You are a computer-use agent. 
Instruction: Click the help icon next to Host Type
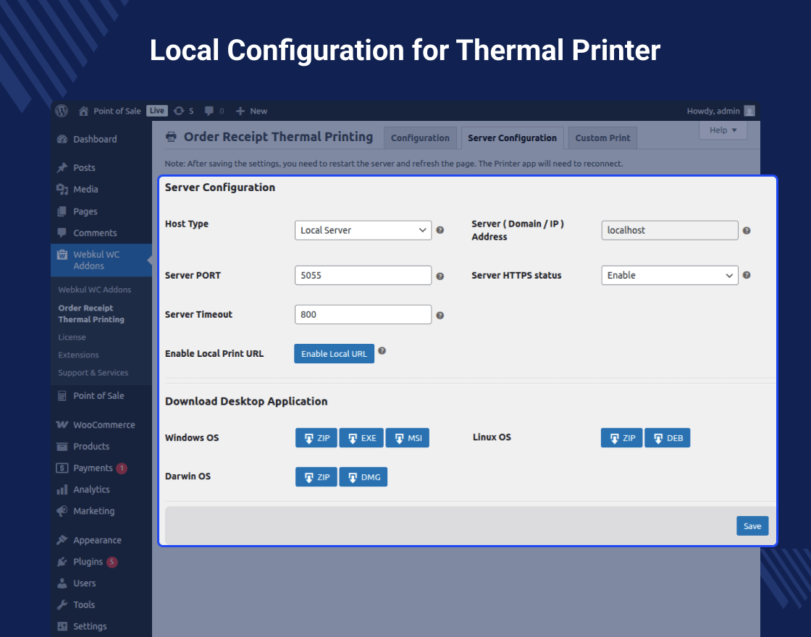[440, 230]
